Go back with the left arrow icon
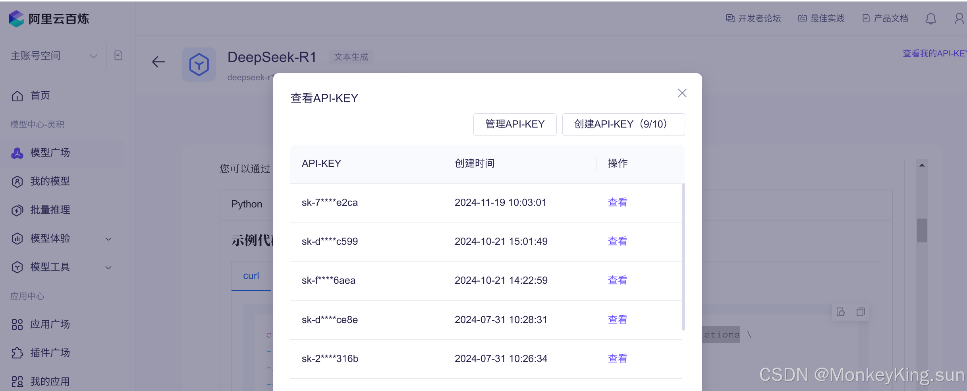 158,62
